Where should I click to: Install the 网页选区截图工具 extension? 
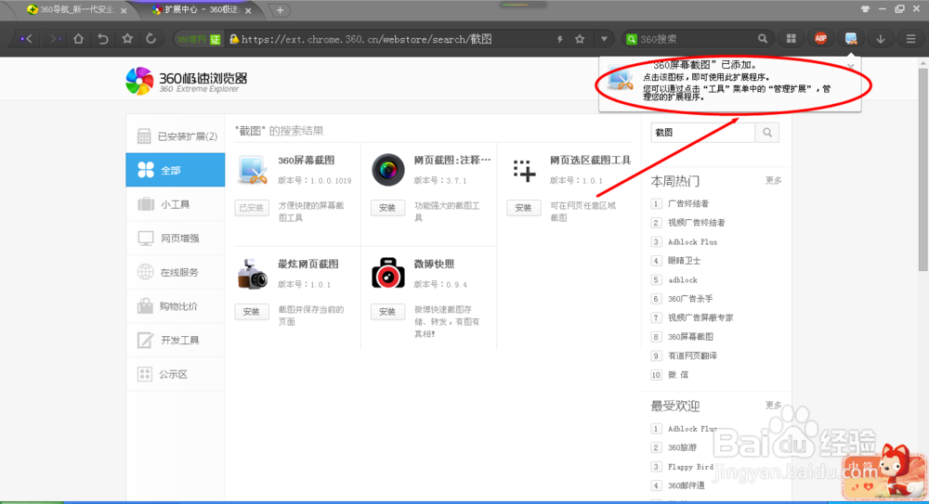(523, 208)
